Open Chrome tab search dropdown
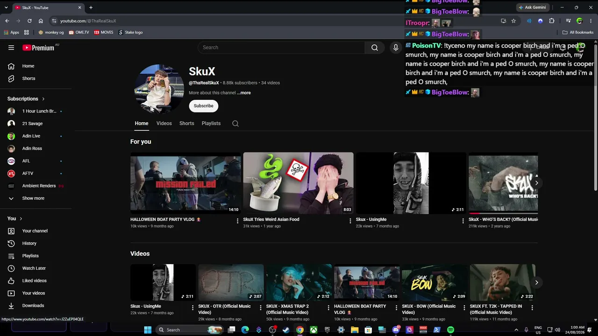598x336 pixels. (x=6, y=7)
